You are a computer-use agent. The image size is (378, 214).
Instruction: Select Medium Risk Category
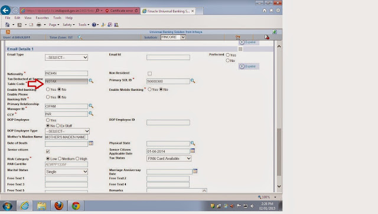(x=60, y=159)
